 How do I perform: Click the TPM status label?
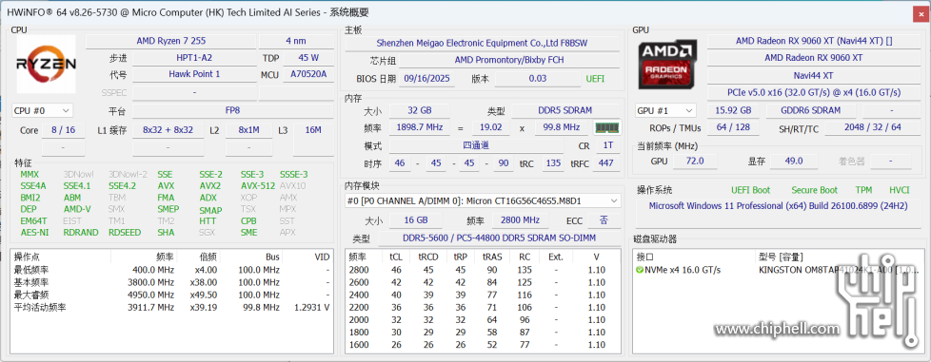pyautogui.click(x=863, y=190)
